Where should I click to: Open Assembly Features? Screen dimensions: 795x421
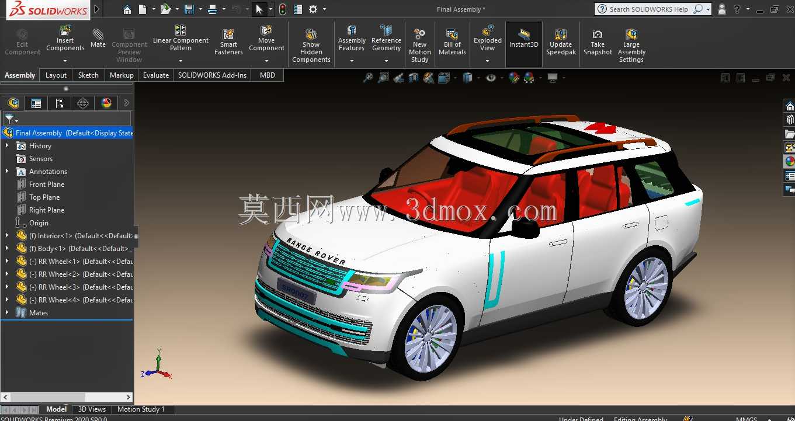pyautogui.click(x=352, y=38)
